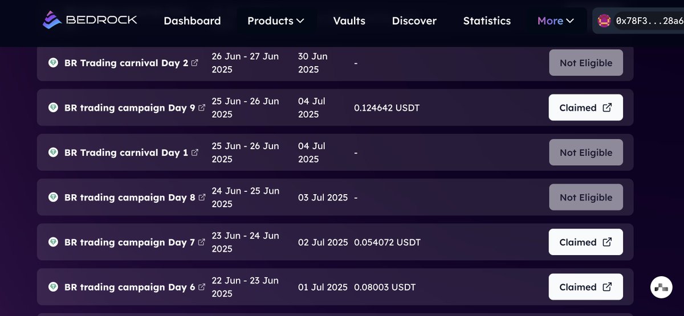Open external link icon beside BR trading campaign Day 6

[x=201, y=287]
